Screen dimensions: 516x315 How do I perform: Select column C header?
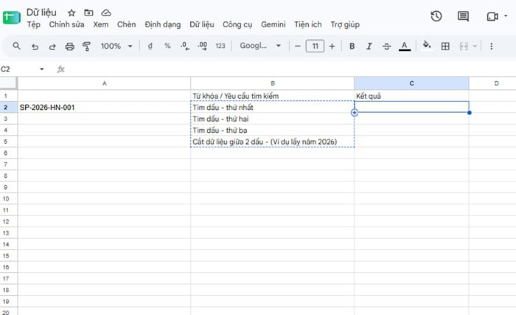point(411,83)
